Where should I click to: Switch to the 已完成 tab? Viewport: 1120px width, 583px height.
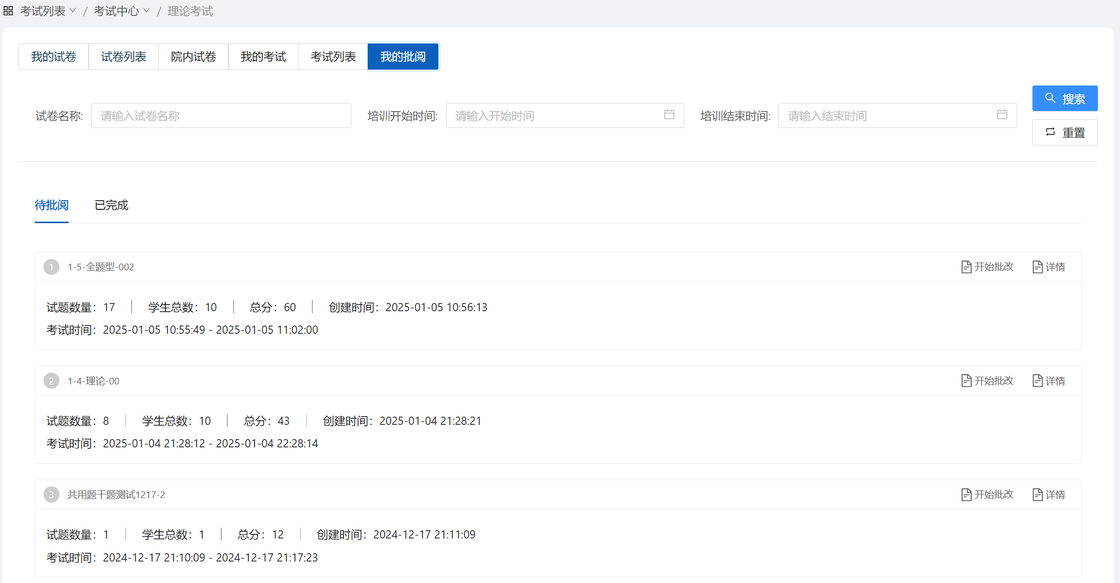pyautogui.click(x=111, y=205)
